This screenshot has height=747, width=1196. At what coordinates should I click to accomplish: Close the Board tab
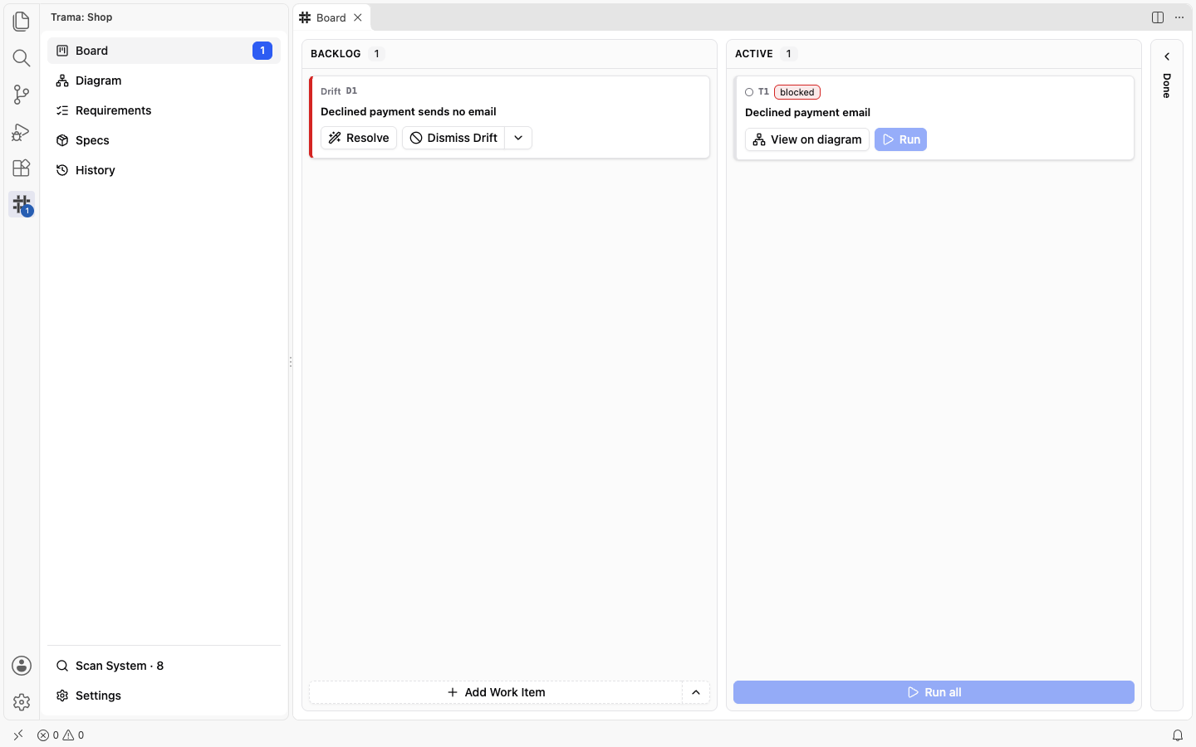pyautogui.click(x=358, y=17)
